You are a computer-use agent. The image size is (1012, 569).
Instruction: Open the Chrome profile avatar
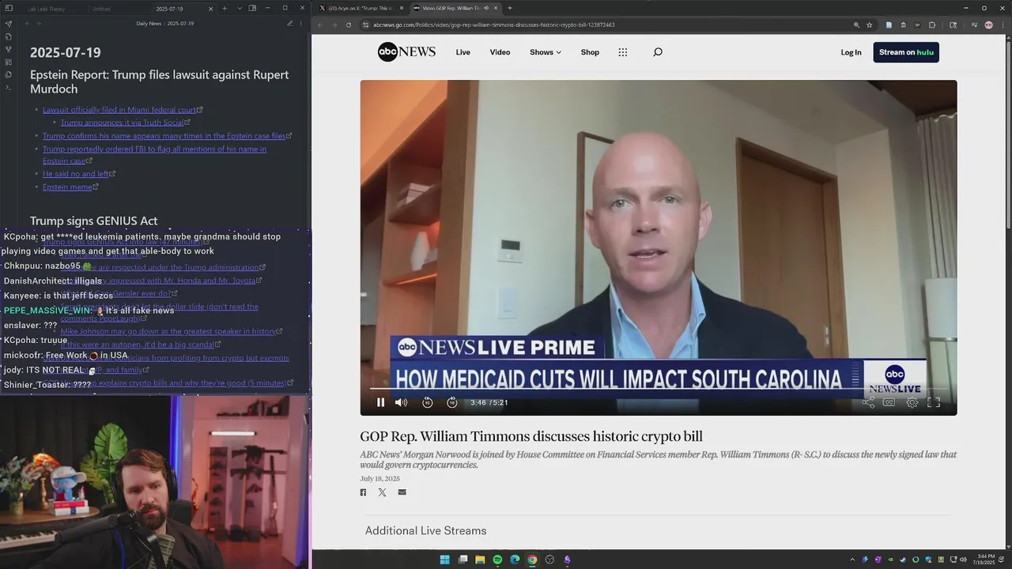click(988, 24)
